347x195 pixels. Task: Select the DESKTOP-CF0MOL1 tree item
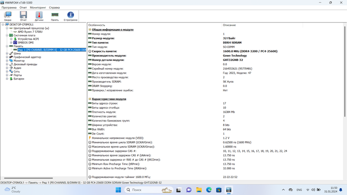21,25
